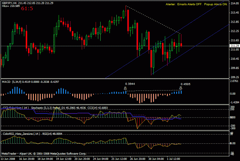This screenshot has height=161, width=240.
Task: Click the 0.3944 MACD value label
Action: click(130, 84)
